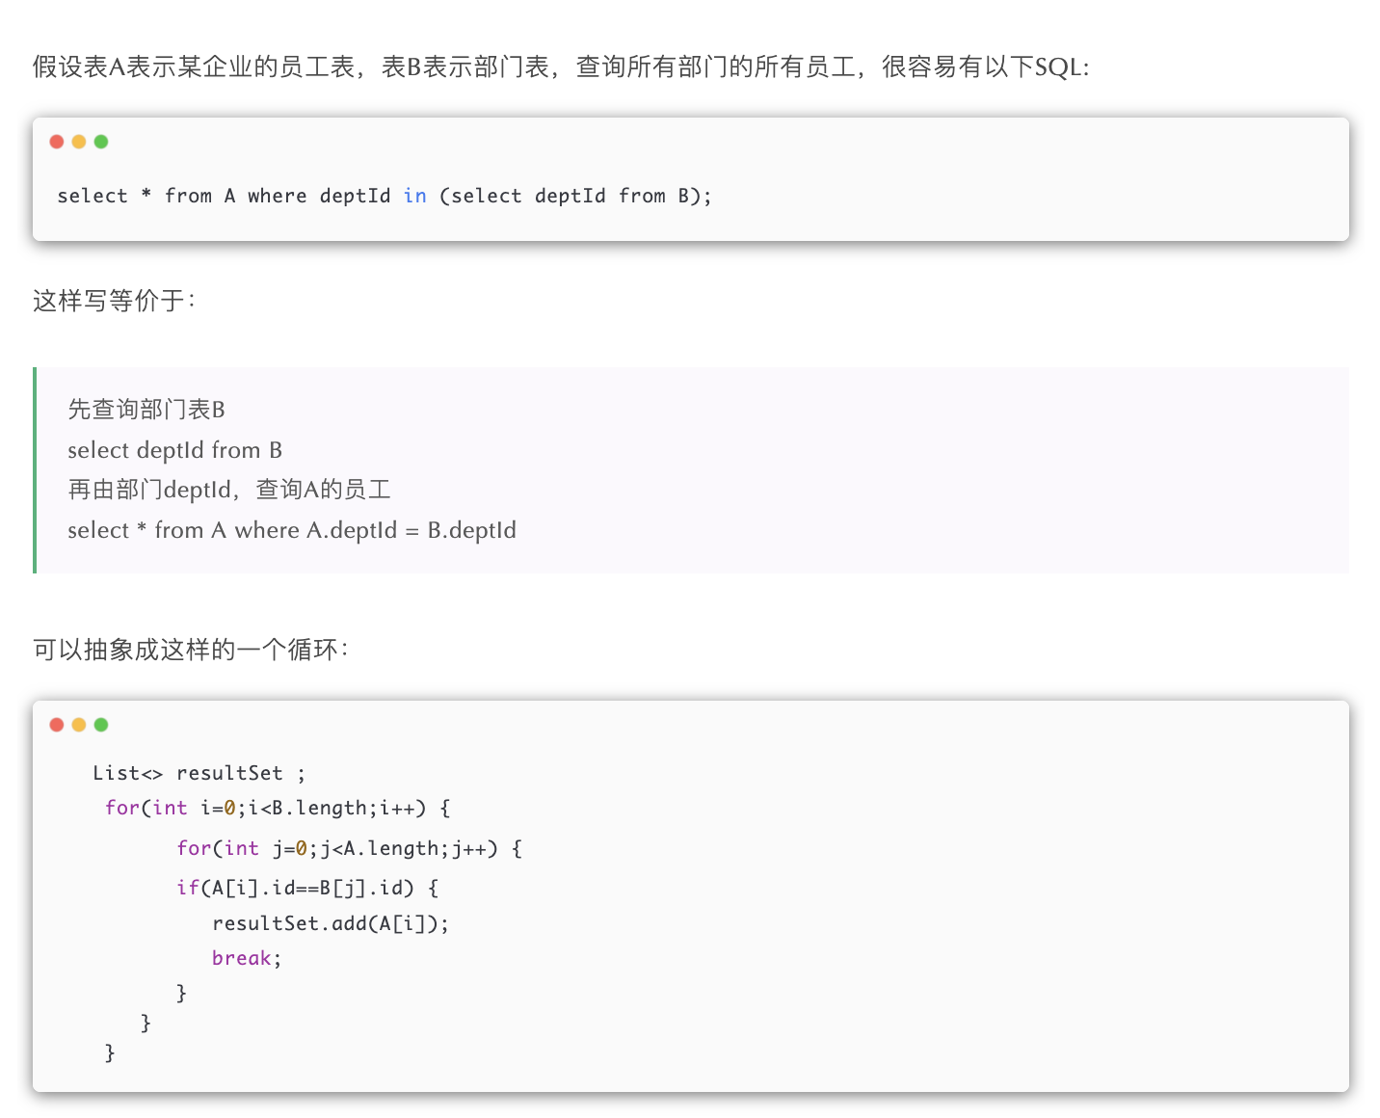
Task: Click the "resultSet.add(A[i]);" code line
Action: click(x=331, y=923)
